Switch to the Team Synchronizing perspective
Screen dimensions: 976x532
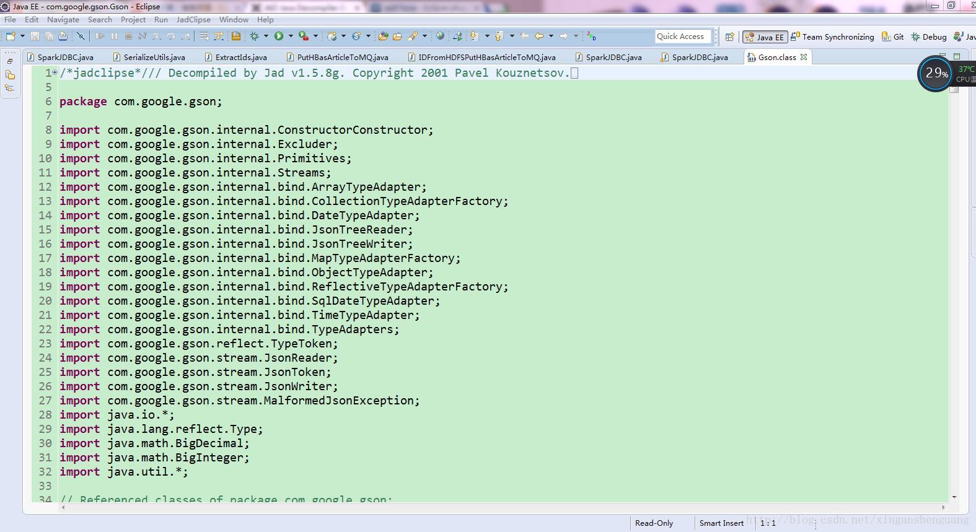pos(832,37)
